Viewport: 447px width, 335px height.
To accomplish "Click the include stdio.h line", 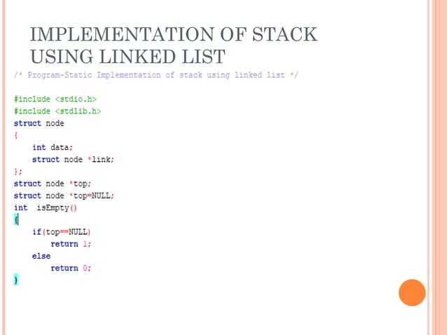I will [x=55, y=100].
